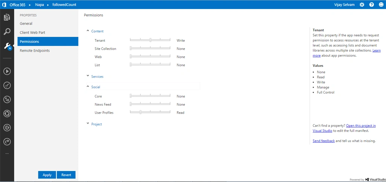Click the Tenant permission slider
386x182 pixels.
150,40
